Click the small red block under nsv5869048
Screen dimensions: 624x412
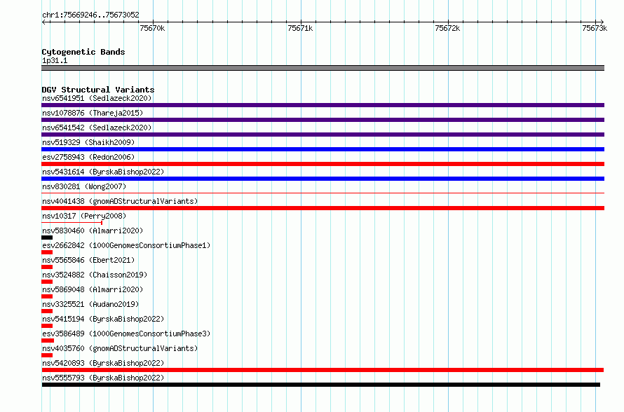pyautogui.click(x=47, y=296)
